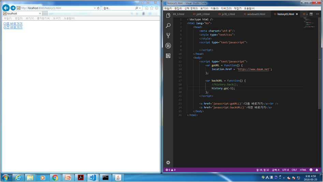Open Adobe Acrobat from the taskbar

coord(80,178)
